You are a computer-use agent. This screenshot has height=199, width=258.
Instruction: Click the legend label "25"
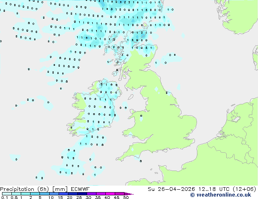79,197
